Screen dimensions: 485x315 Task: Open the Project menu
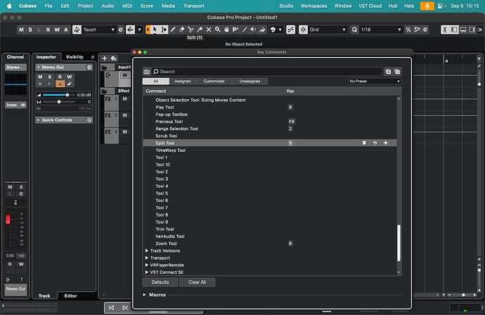coord(85,6)
